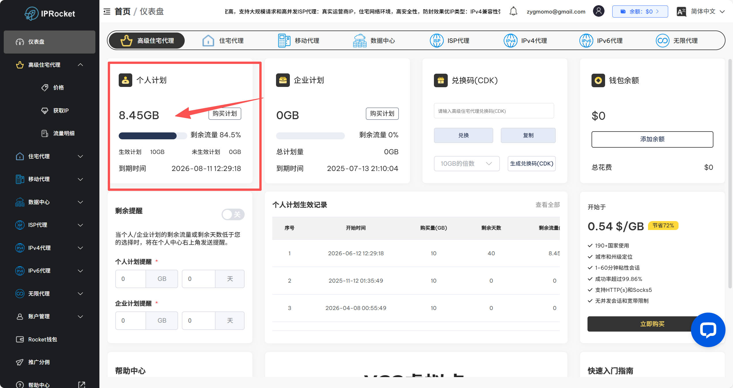This screenshot has height=388, width=733.
Task: Expand the 无限代理 sidebar section
Action: point(80,294)
